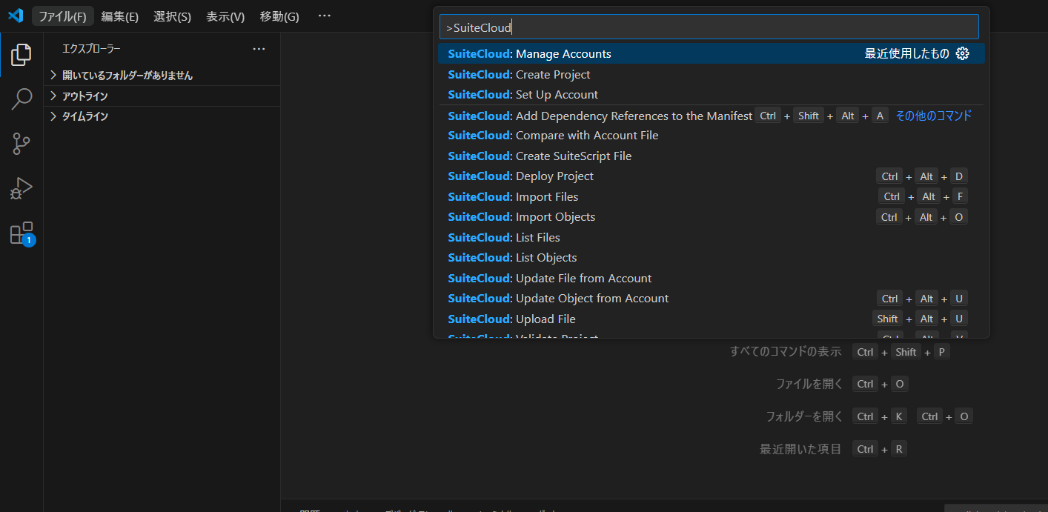1048x512 pixels.
Task: Open the 移動(G) menu
Action: click(279, 16)
